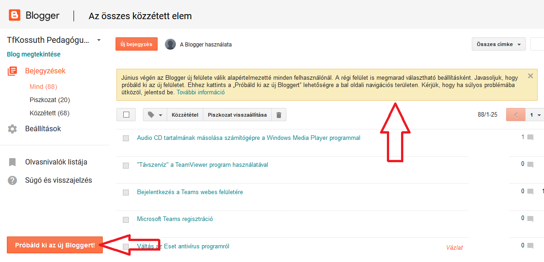Check the Audio CD tartalmának post checkbox

coord(126,138)
